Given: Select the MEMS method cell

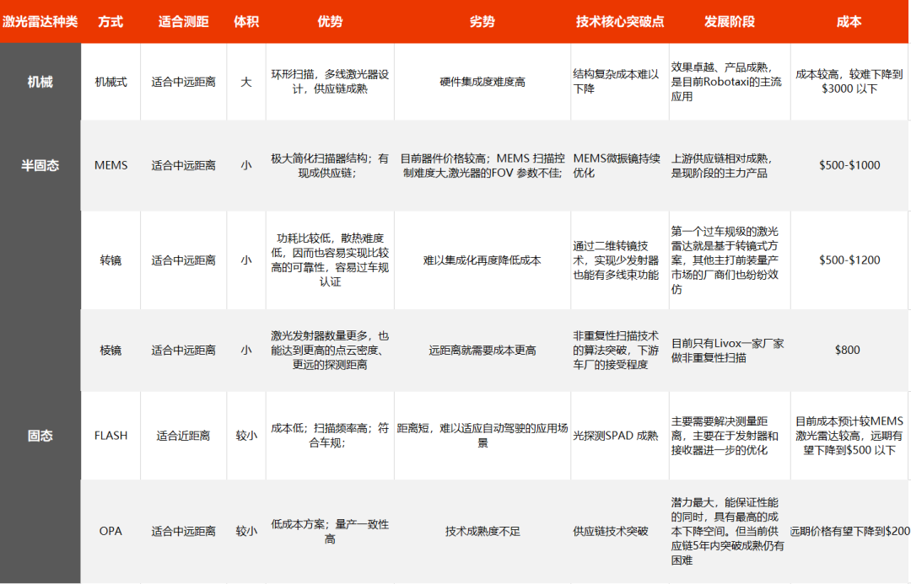Looking at the screenshot, I should 111,165.
